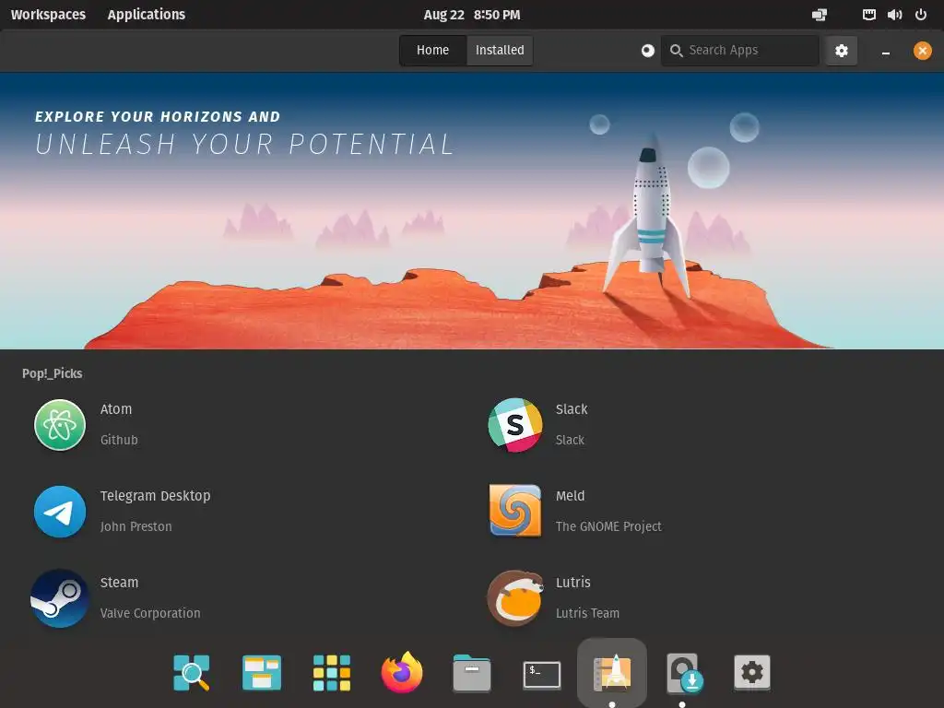
Task: Click the display tray icon in top panel
Action: [820, 15]
